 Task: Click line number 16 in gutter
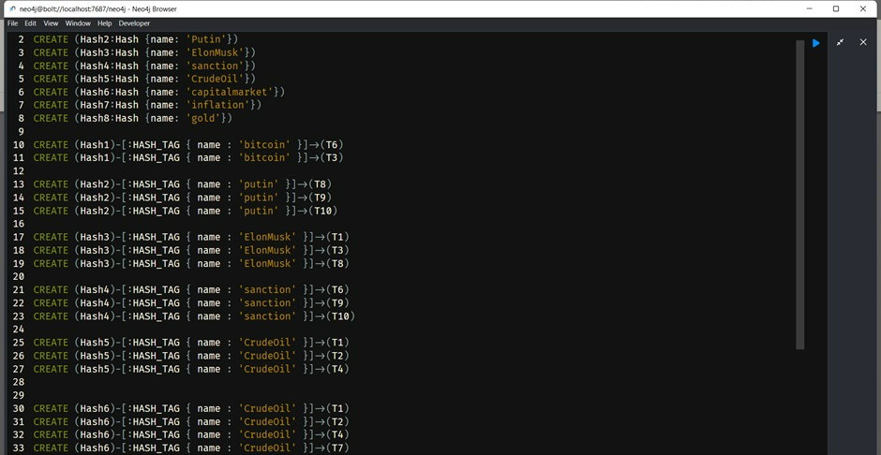coord(19,224)
